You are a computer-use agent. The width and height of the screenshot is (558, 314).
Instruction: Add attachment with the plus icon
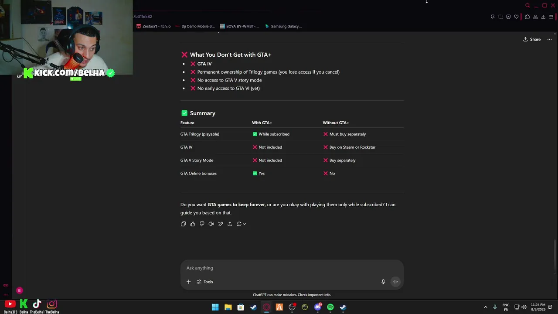click(x=188, y=282)
